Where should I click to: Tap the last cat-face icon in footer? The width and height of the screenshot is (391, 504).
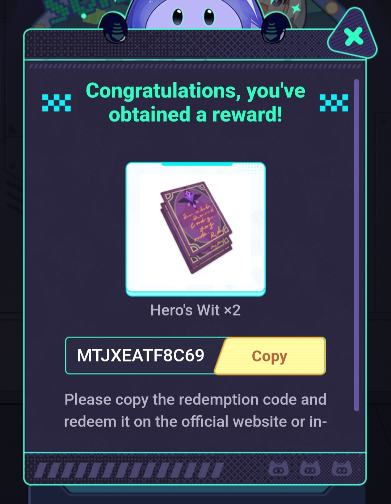[342, 469]
